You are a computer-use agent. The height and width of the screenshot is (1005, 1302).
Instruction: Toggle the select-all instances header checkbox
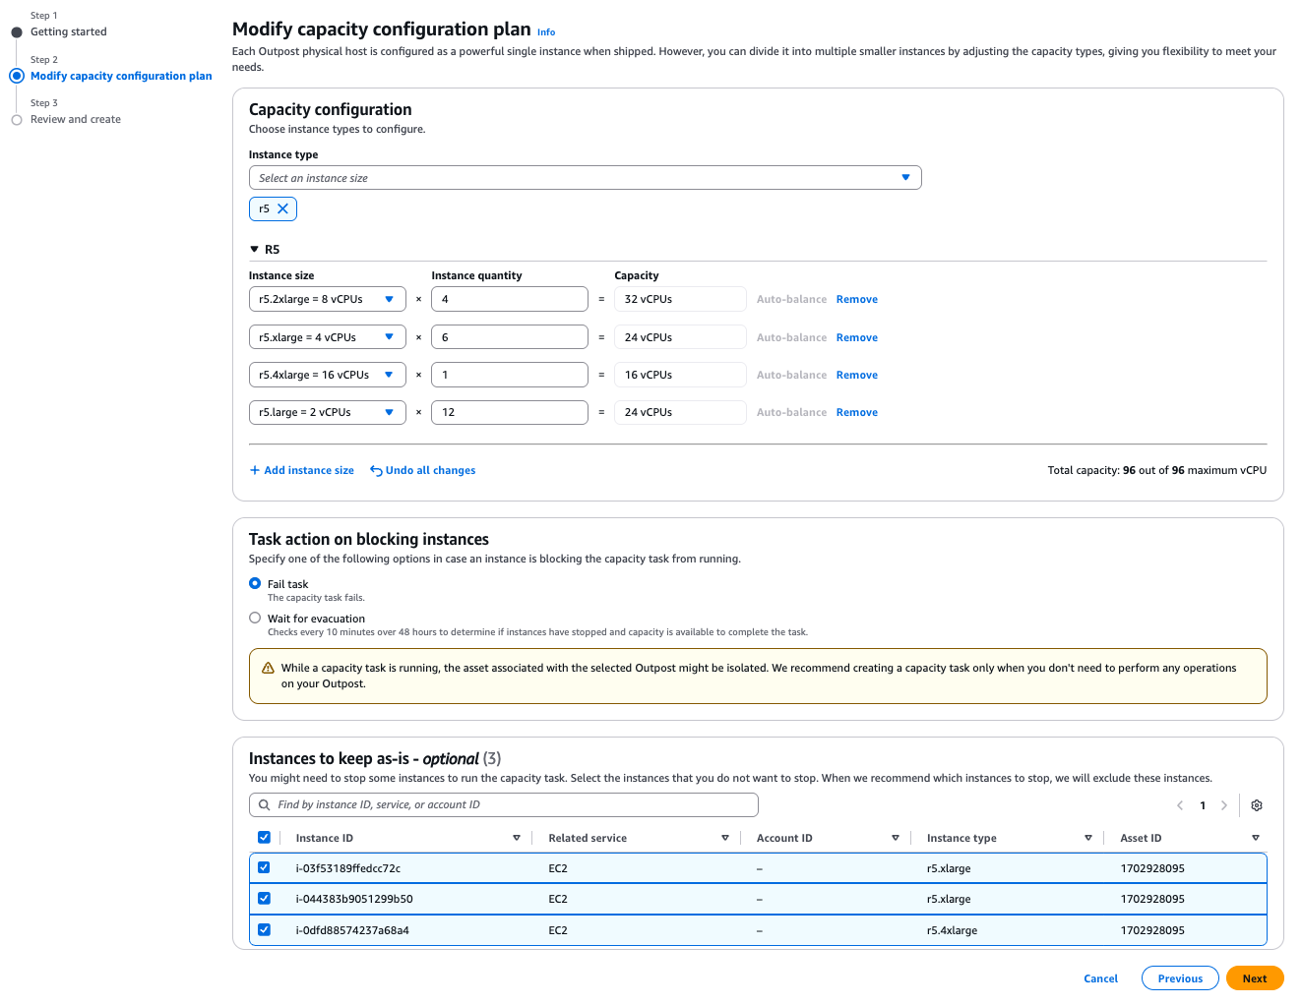coord(264,838)
